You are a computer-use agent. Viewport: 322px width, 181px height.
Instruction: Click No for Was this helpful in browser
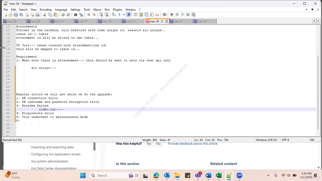click(x=158, y=144)
